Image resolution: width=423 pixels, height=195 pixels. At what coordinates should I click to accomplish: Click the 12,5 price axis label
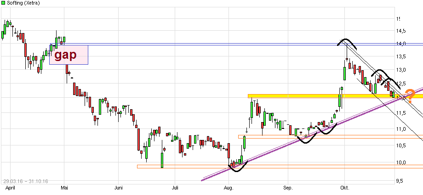(401, 84)
